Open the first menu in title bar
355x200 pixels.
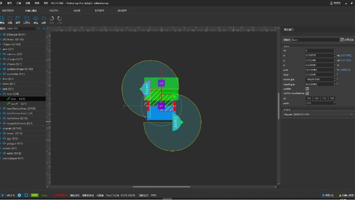click(9, 3)
